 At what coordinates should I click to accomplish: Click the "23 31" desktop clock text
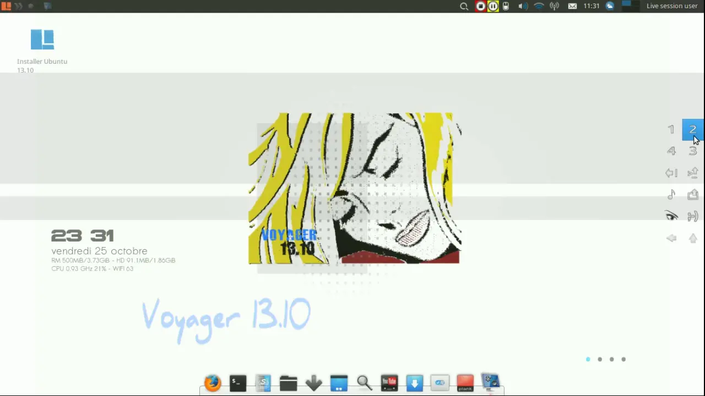point(82,236)
